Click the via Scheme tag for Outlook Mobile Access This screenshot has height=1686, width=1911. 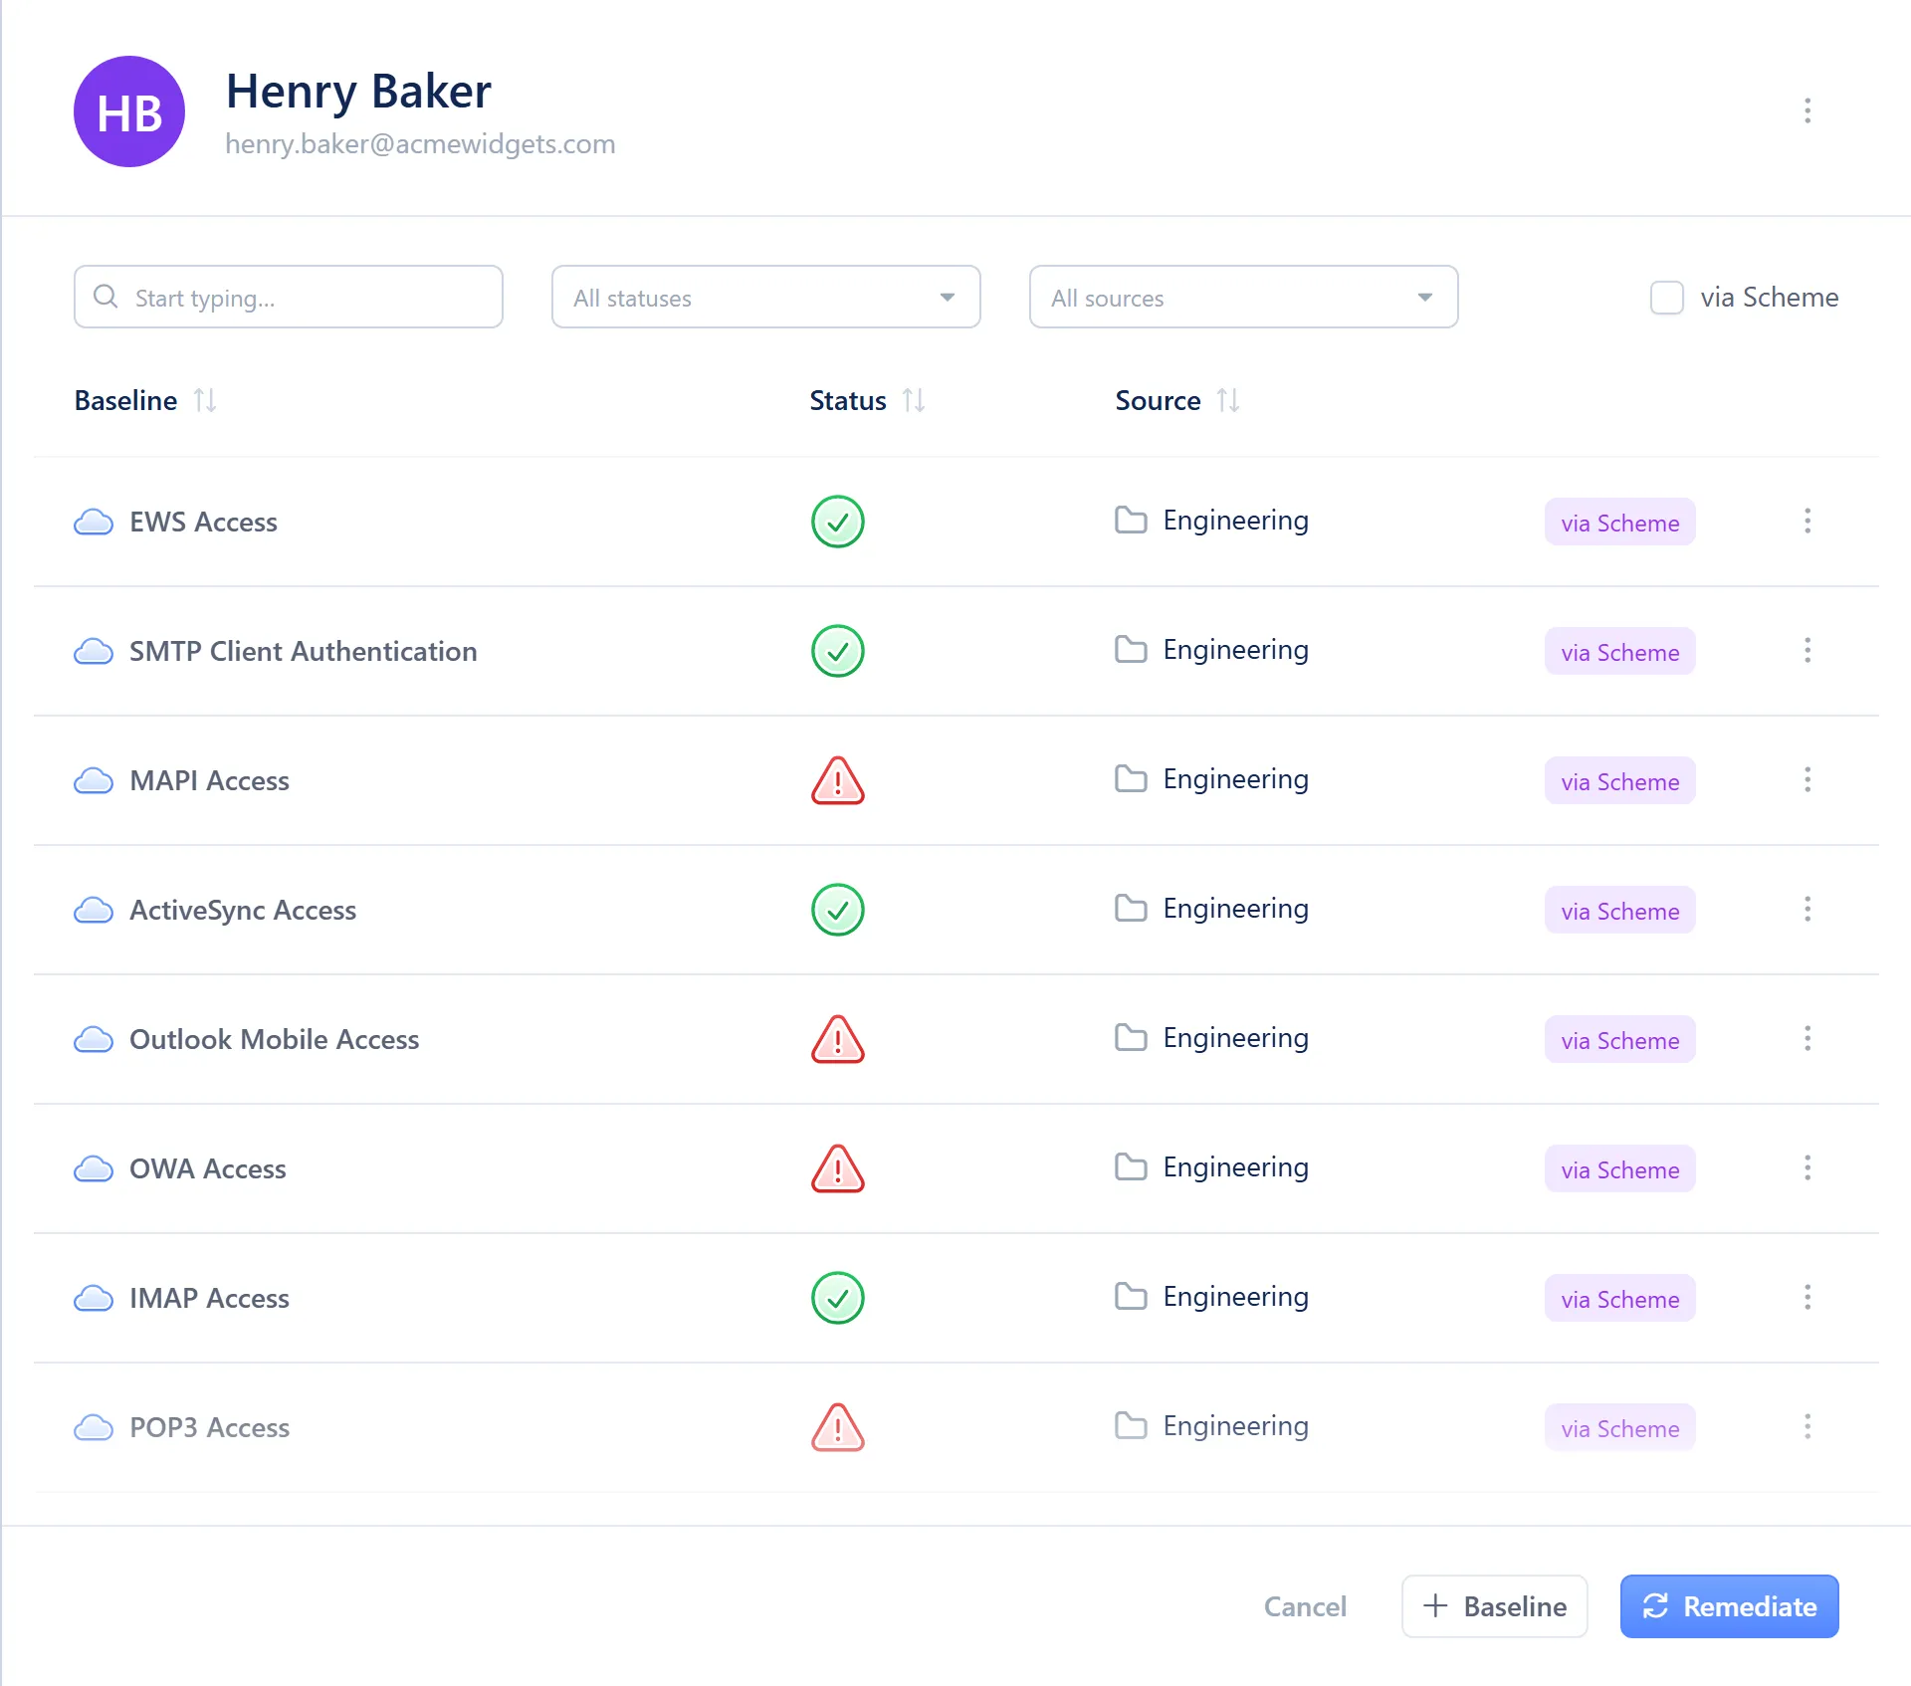[x=1620, y=1040]
